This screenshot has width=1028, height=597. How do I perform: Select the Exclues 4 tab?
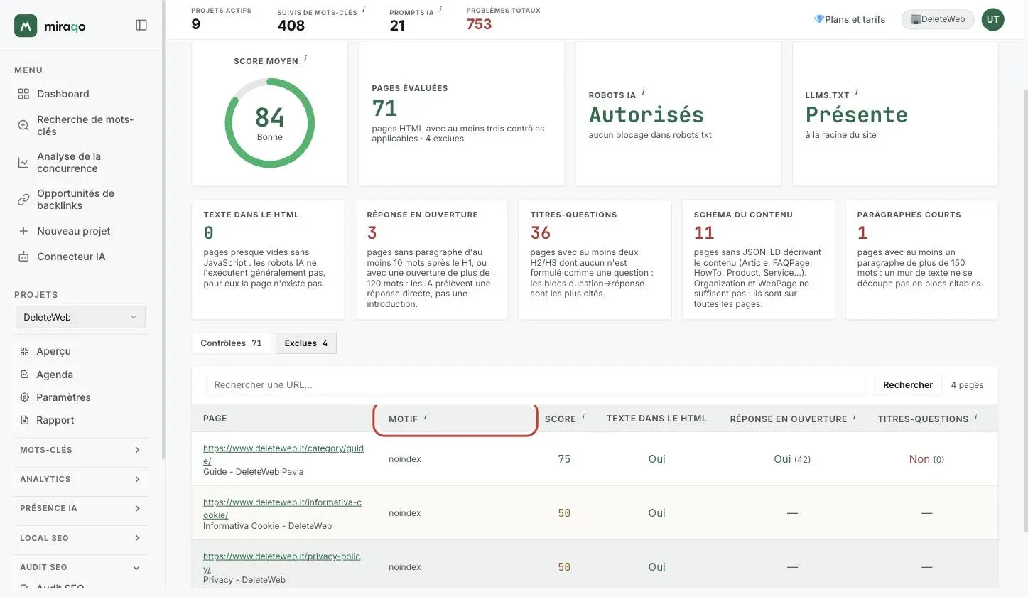click(x=306, y=343)
